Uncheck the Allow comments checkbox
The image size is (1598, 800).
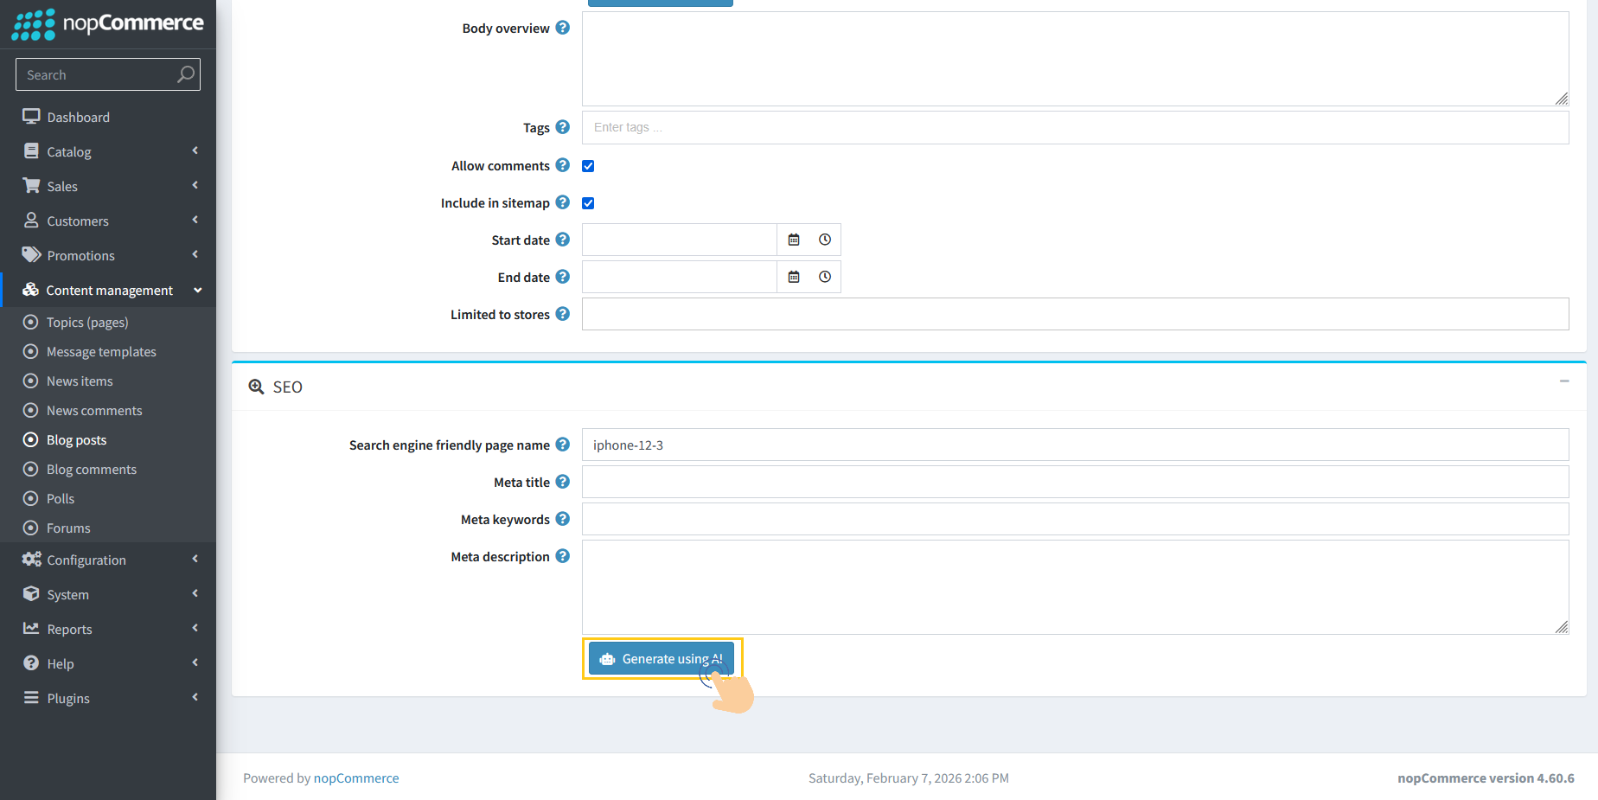coord(588,166)
